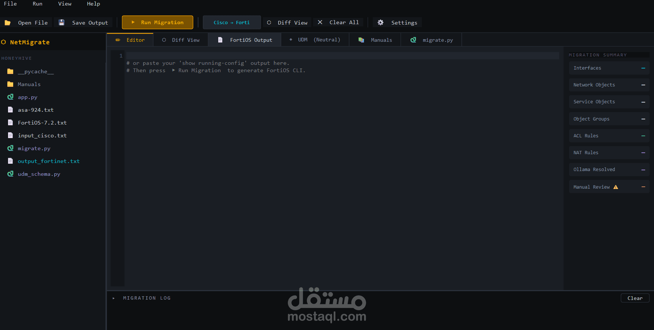Open migrate.py from the sidebar tree
This screenshot has height=330, width=654.
(34, 148)
